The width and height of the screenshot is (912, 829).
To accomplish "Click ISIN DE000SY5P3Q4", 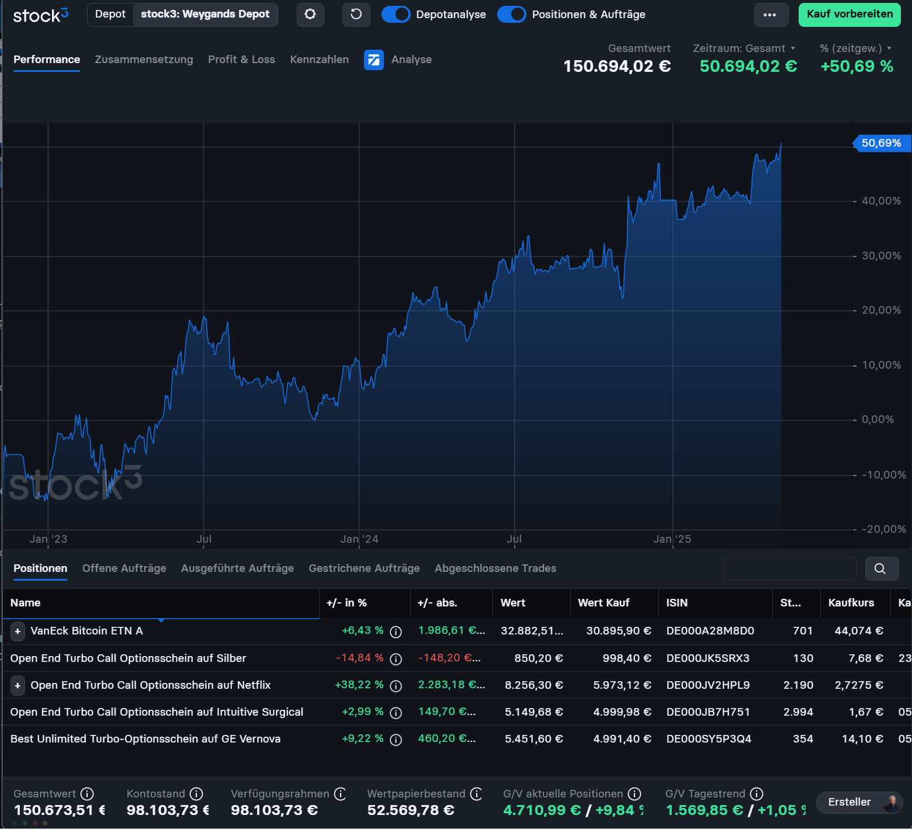I will pos(709,739).
